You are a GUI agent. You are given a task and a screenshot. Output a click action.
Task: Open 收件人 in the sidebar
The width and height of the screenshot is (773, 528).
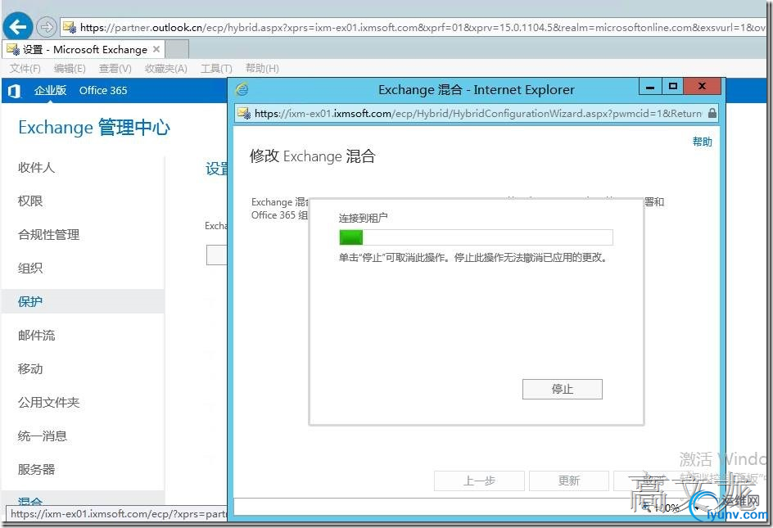point(36,168)
